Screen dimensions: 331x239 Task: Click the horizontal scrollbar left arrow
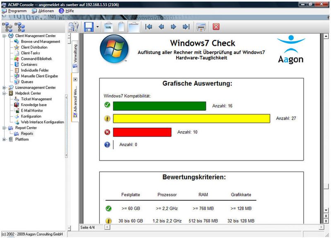click(107, 227)
